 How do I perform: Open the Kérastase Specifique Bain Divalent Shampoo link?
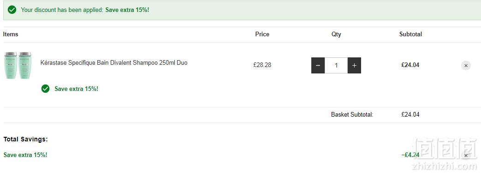114,63
